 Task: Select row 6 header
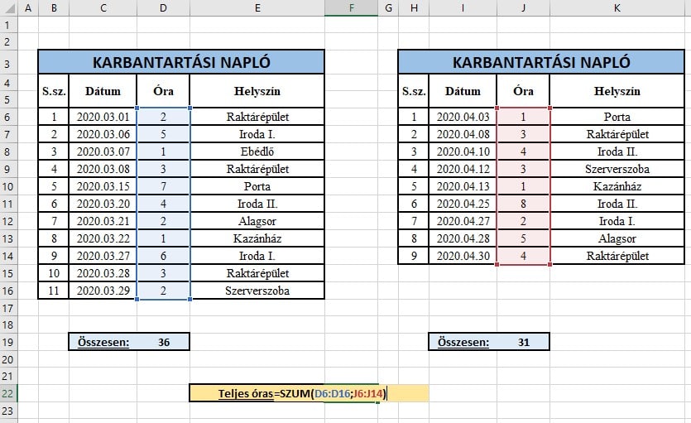[8, 117]
